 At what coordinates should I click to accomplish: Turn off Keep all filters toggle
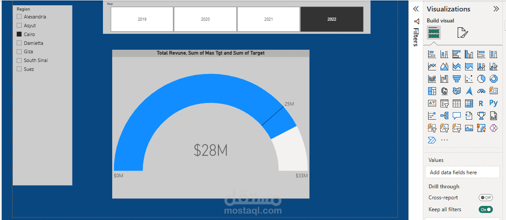click(x=486, y=209)
